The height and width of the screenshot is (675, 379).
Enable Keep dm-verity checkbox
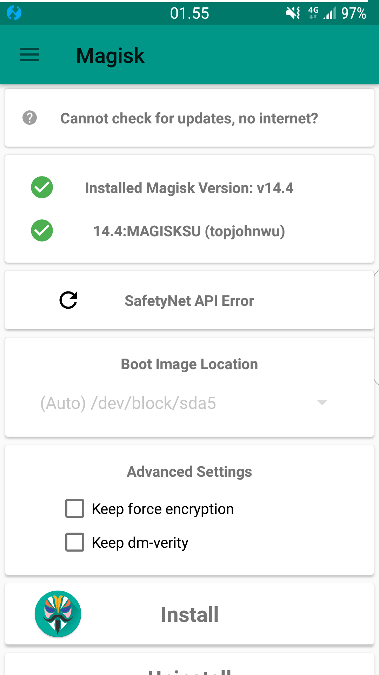[75, 542]
